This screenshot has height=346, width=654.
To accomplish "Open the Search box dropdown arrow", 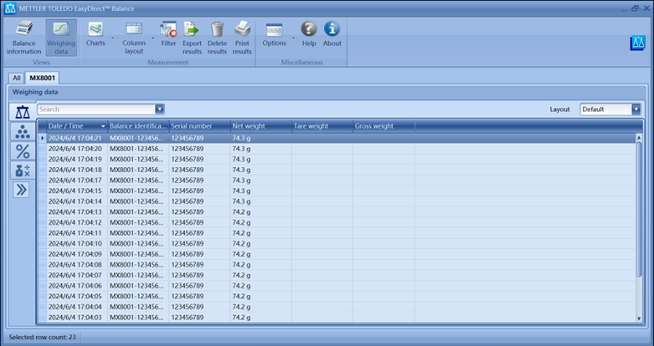I will point(160,109).
